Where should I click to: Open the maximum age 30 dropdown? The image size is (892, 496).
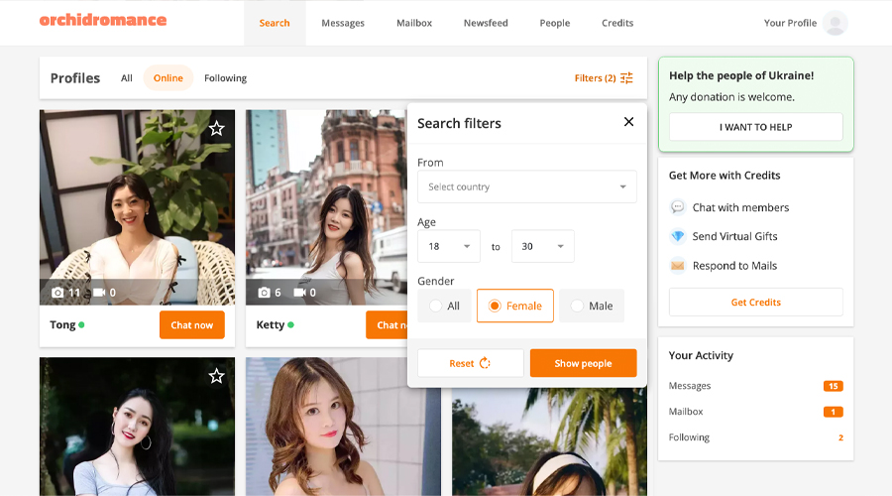[x=543, y=246]
